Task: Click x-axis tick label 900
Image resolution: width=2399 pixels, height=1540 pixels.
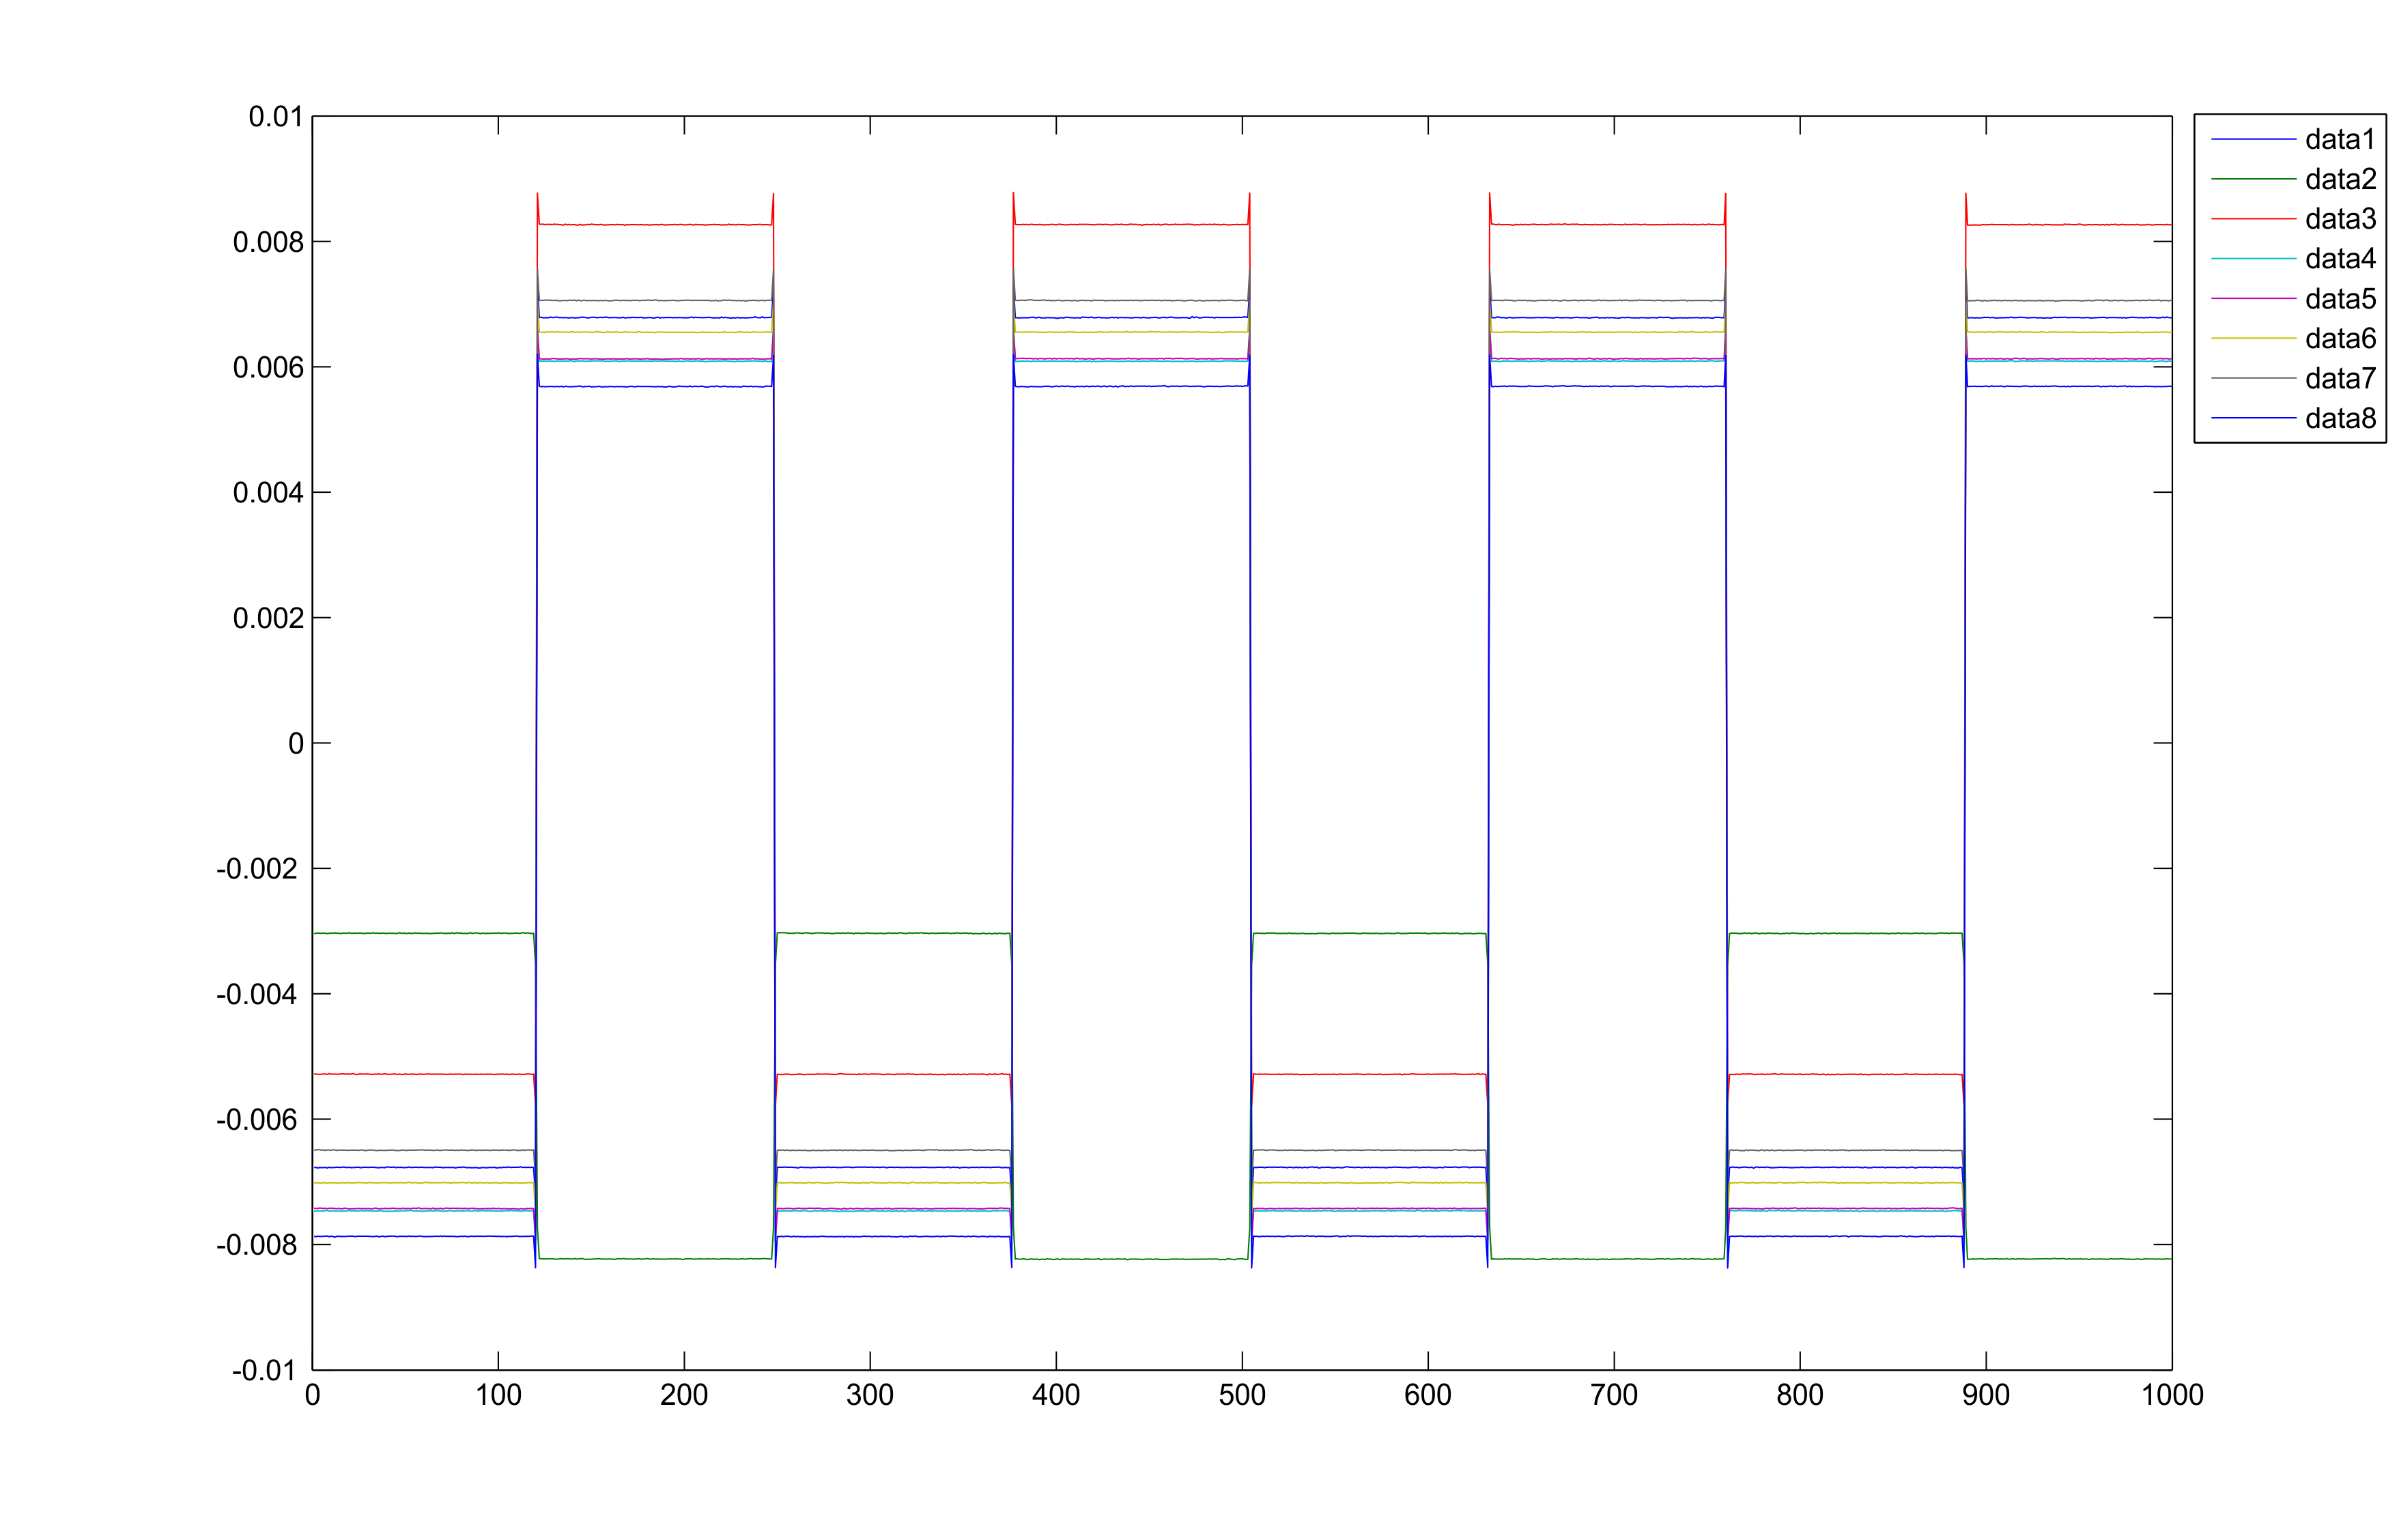Action: tap(1986, 1395)
